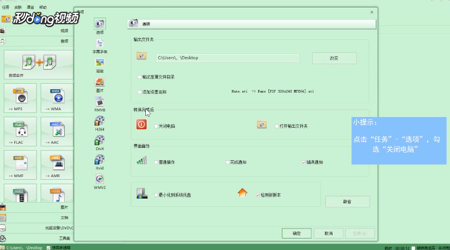
Task: Click the folder icon beside 打开输出文件夹
Action: coord(261,124)
